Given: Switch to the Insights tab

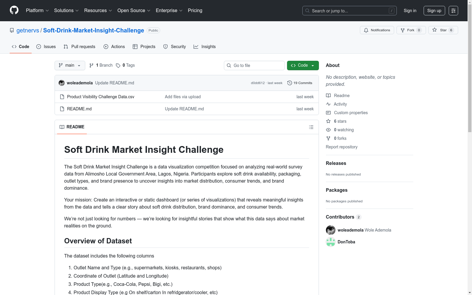Looking at the screenshot, I should pos(205,47).
